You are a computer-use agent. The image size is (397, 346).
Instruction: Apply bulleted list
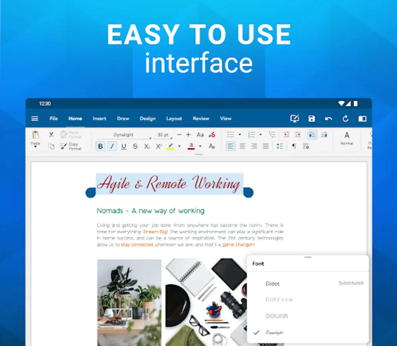pyautogui.click(x=230, y=135)
